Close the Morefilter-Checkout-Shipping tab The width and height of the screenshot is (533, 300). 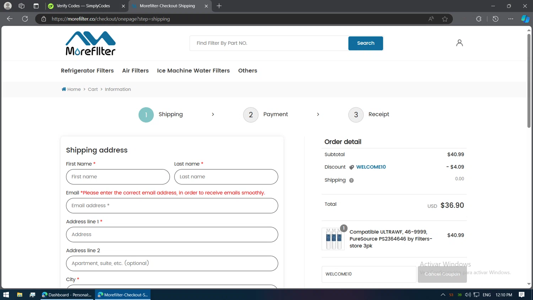click(206, 6)
